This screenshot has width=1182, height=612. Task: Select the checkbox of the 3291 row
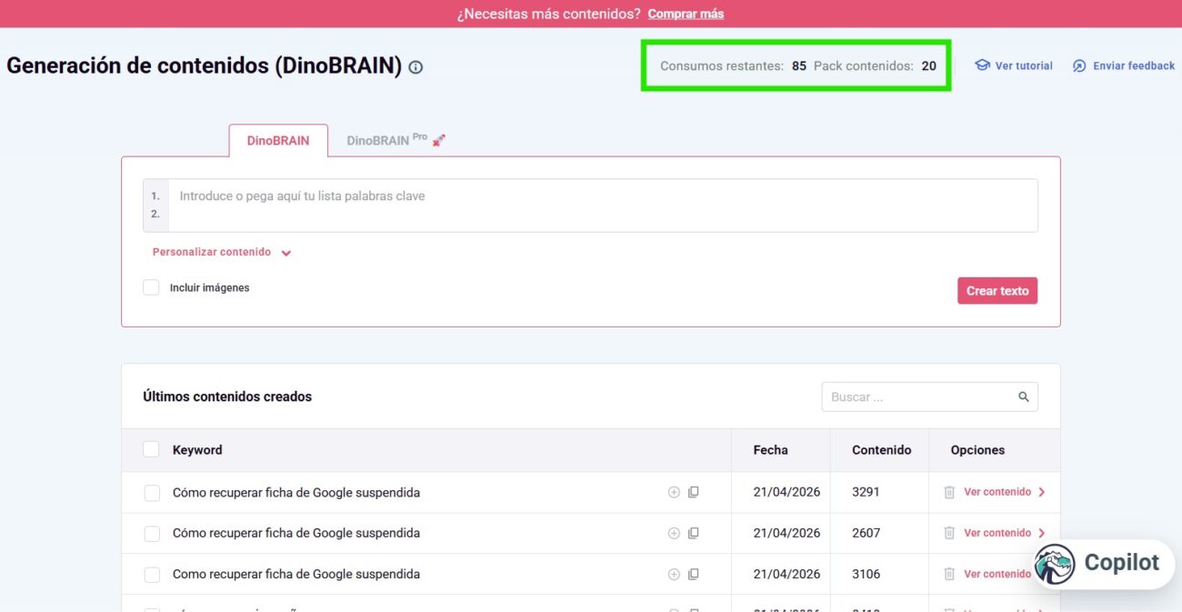pos(152,493)
